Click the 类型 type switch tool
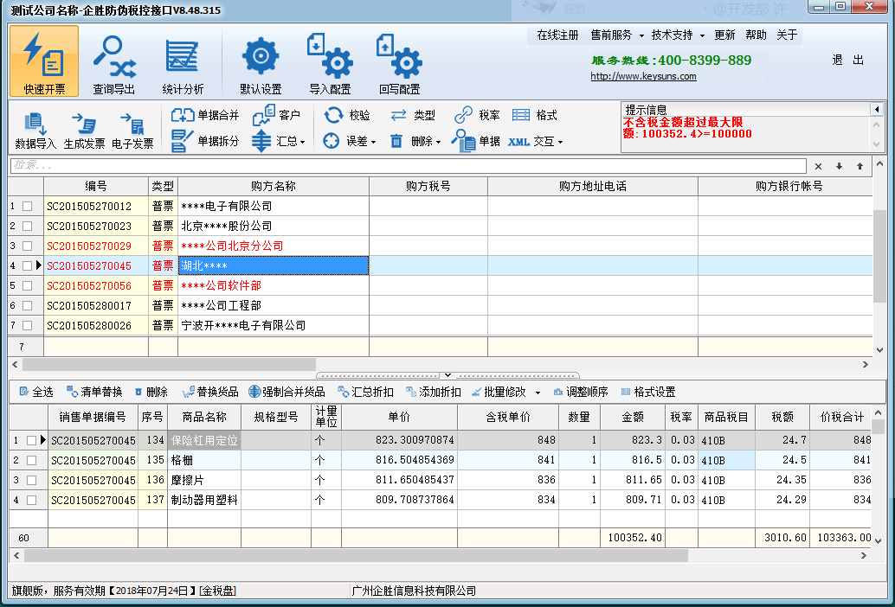Viewport: 895px width, 607px height. pyautogui.click(x=413, y=116)
